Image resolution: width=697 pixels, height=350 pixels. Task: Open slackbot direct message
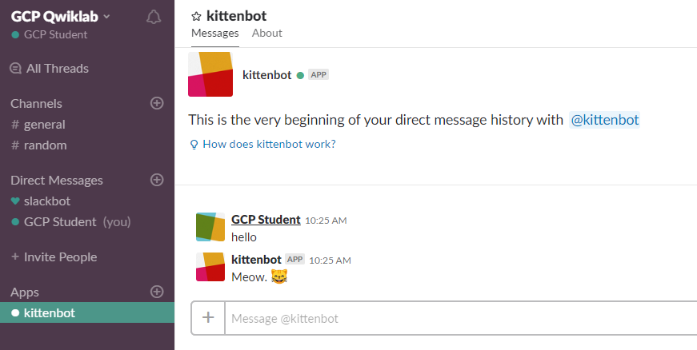tap(41, 201)
